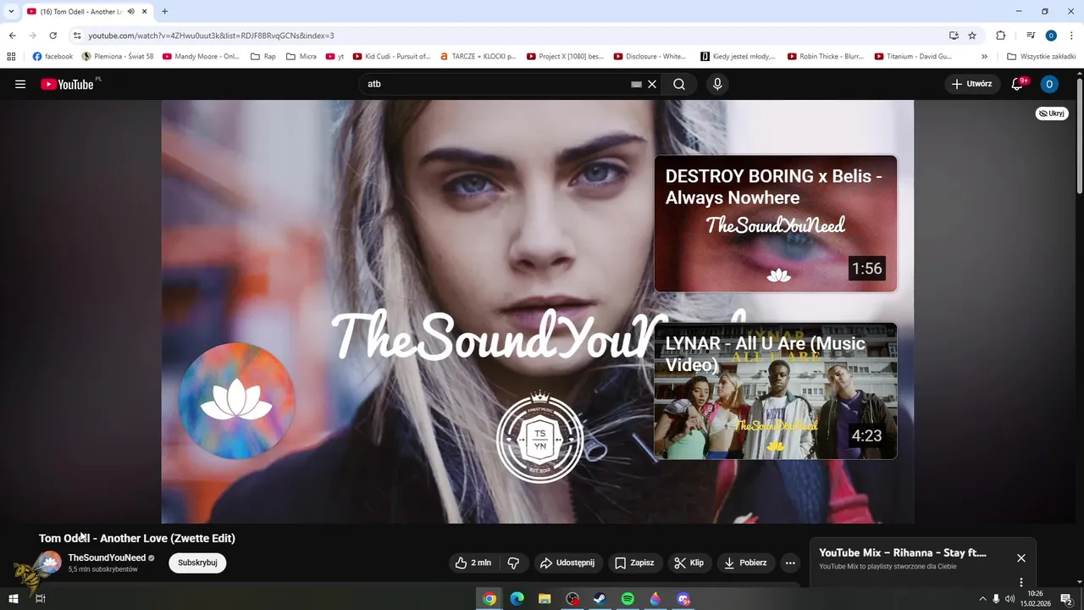Open the Chrome three-dot menu
The height and width of the screenshot is (610, 1084).
pyautogui.click(x=1071, y=36)
